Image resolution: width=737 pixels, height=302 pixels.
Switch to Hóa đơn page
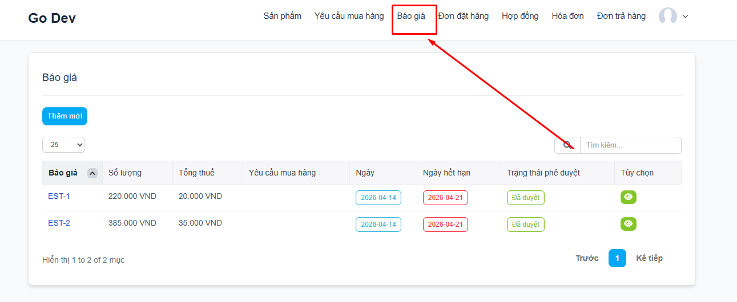(567, 16)
